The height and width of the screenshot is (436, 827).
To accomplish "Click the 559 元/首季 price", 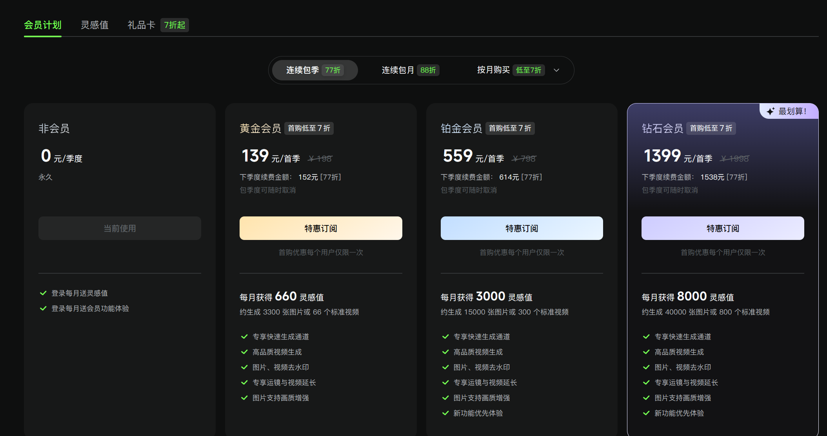I will click(473, 156).
